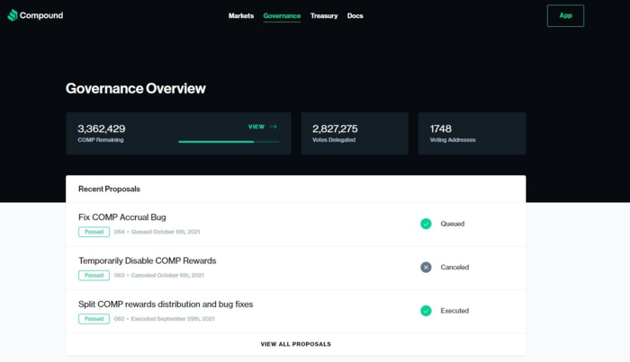Screen dimensions: 630x362
Task: Click the Votes Delegated label
Action: pos(334,140)
